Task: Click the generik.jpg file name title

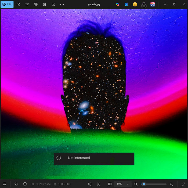Action: point(94,5)
